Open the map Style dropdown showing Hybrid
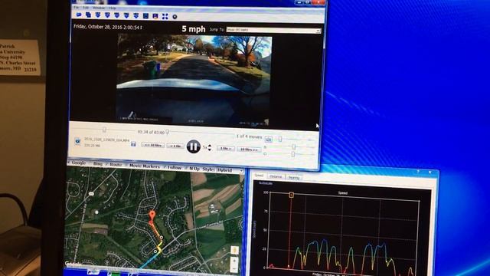The image size is (490, 276). 230,170
